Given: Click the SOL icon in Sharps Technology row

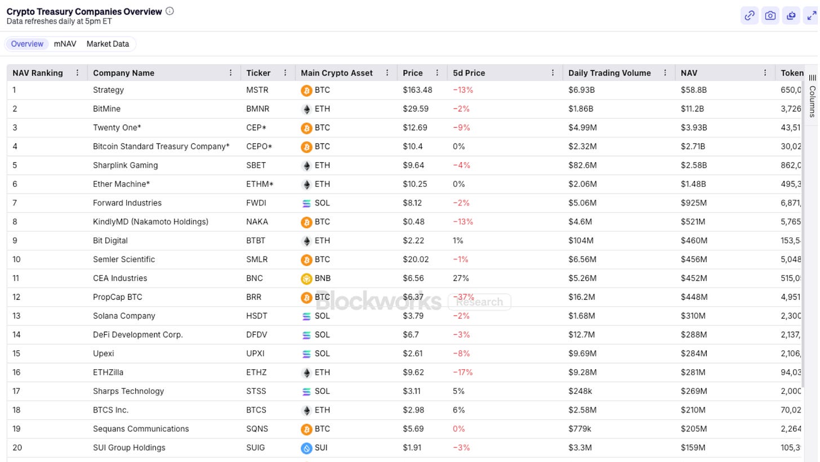Looking at the screenshot, I should [x=306, y=391].
